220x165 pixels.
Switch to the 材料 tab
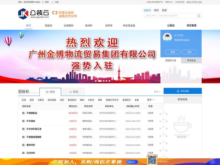(x=50, y=92)
